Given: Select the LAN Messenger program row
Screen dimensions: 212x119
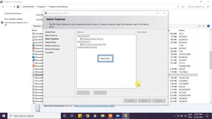Looking at the screenshot, I should 37,46.
